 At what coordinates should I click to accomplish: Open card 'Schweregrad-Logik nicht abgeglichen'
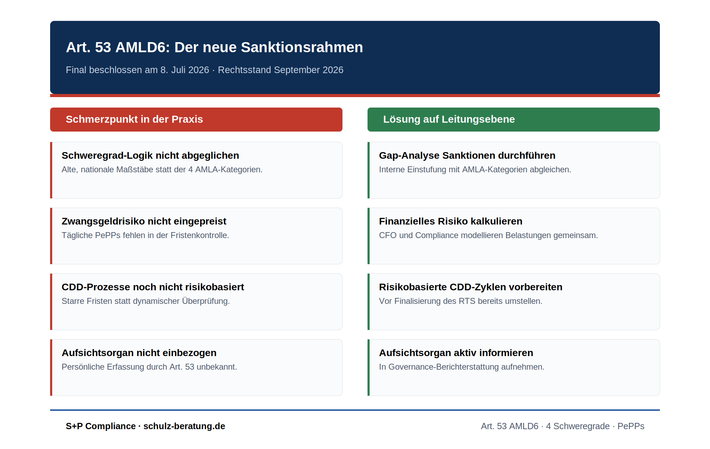pyautogui.click(x=196, y=170)
